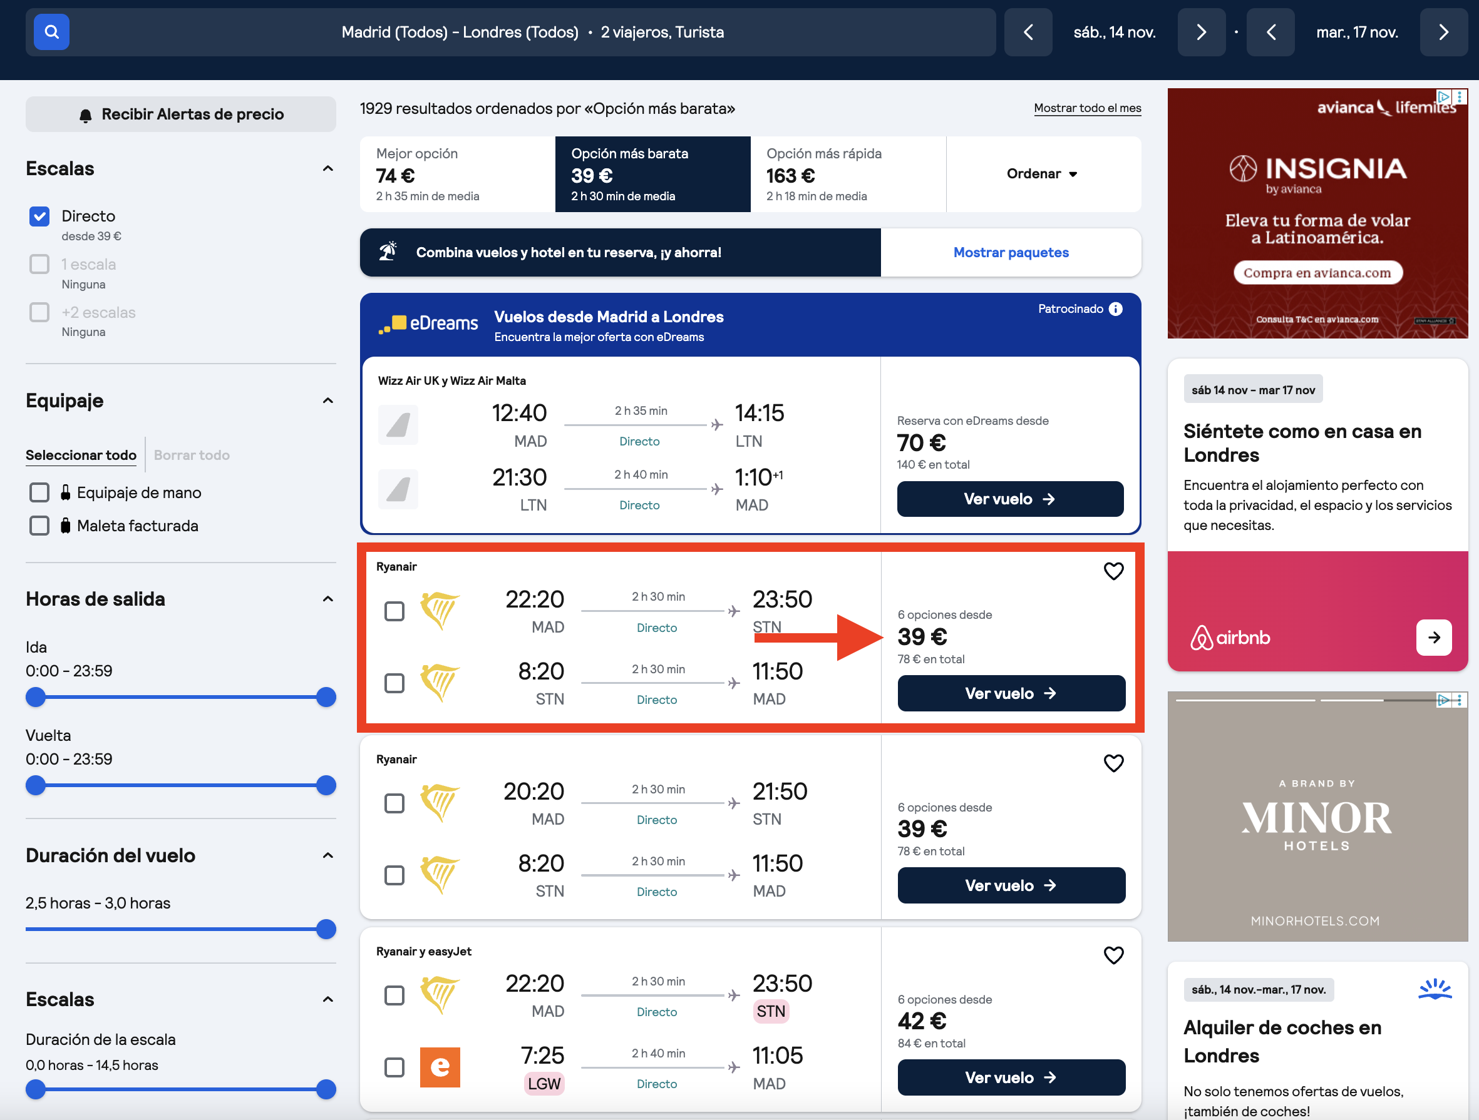Save first Ryanair 22:20 flight with heart

[1113, 571]
